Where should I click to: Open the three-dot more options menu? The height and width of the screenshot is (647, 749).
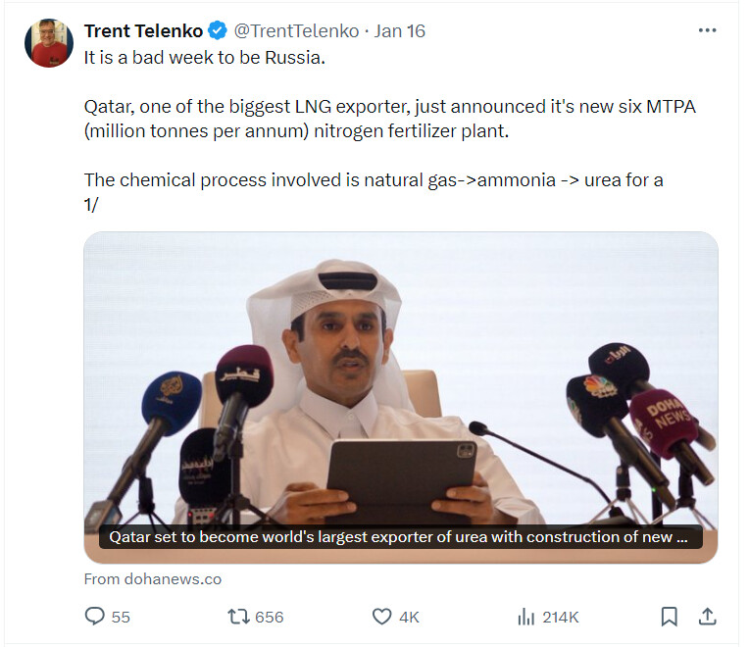pos(707,30)
